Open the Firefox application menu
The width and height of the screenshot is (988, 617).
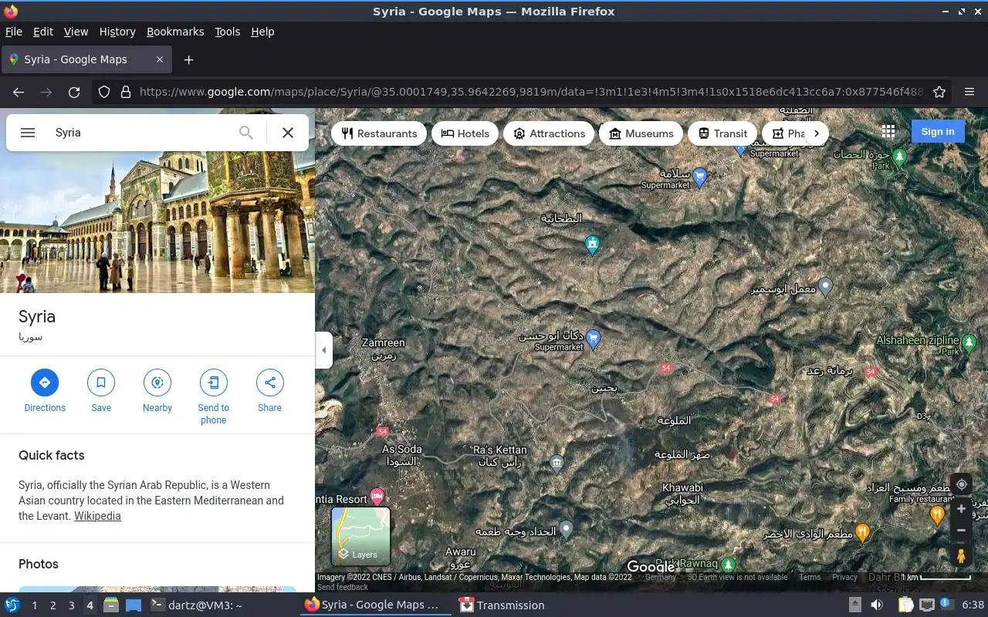pos(969,92)
